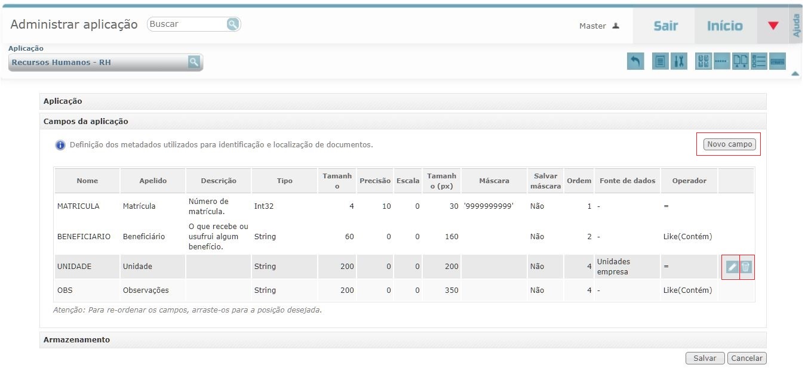
Task: Click the checkbox list toolbar icon
Action: (x=758, y=61)
